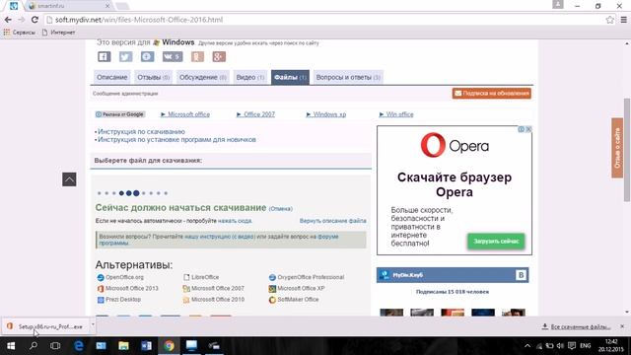Open download item options arrow
The height and width of the screenshot is (355, 631).
[93, 325]
